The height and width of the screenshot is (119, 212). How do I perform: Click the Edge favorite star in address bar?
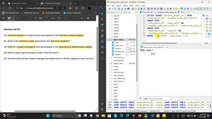[63, 8]
